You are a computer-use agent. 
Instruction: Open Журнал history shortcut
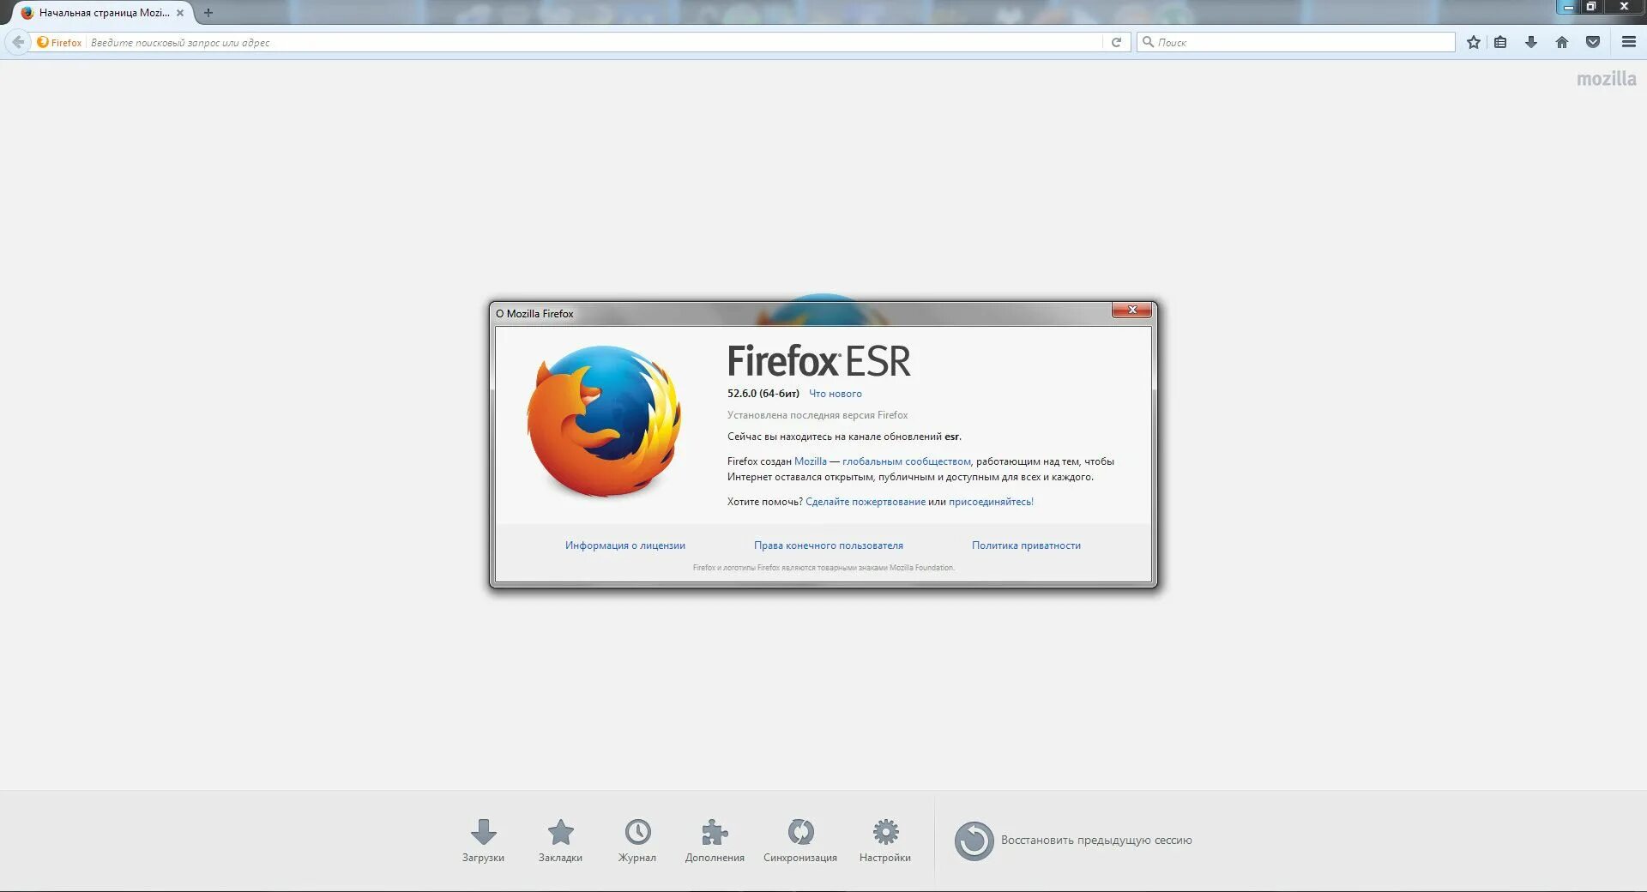[637, 841]
